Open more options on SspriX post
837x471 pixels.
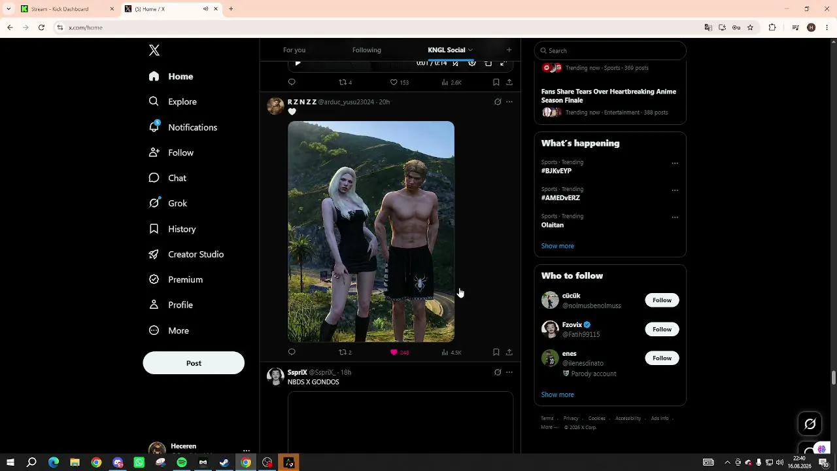point(509,372)
